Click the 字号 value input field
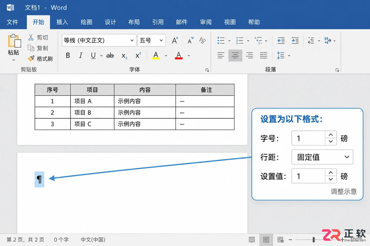Image resolution: width=370 pixels, height=246 pixels. [308, 138]
